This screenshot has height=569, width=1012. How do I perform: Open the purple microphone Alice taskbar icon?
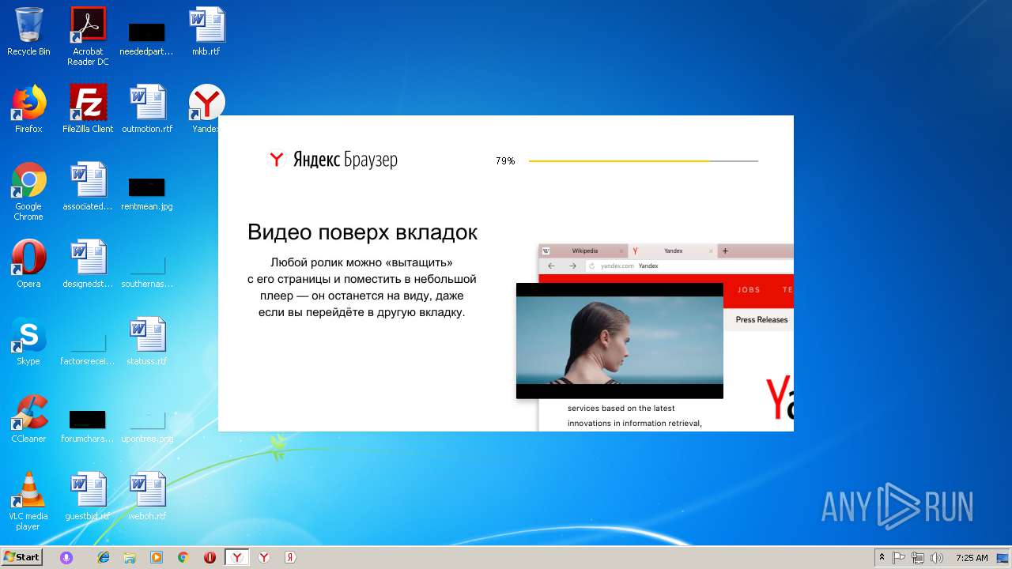point(66,557)
